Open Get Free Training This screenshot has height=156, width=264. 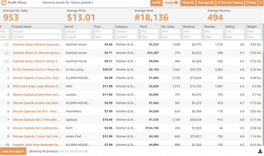[x=230, y=3]
